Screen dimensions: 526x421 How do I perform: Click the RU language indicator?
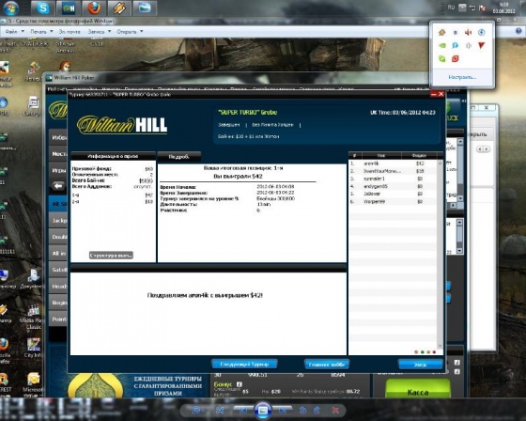click(451, 8)
